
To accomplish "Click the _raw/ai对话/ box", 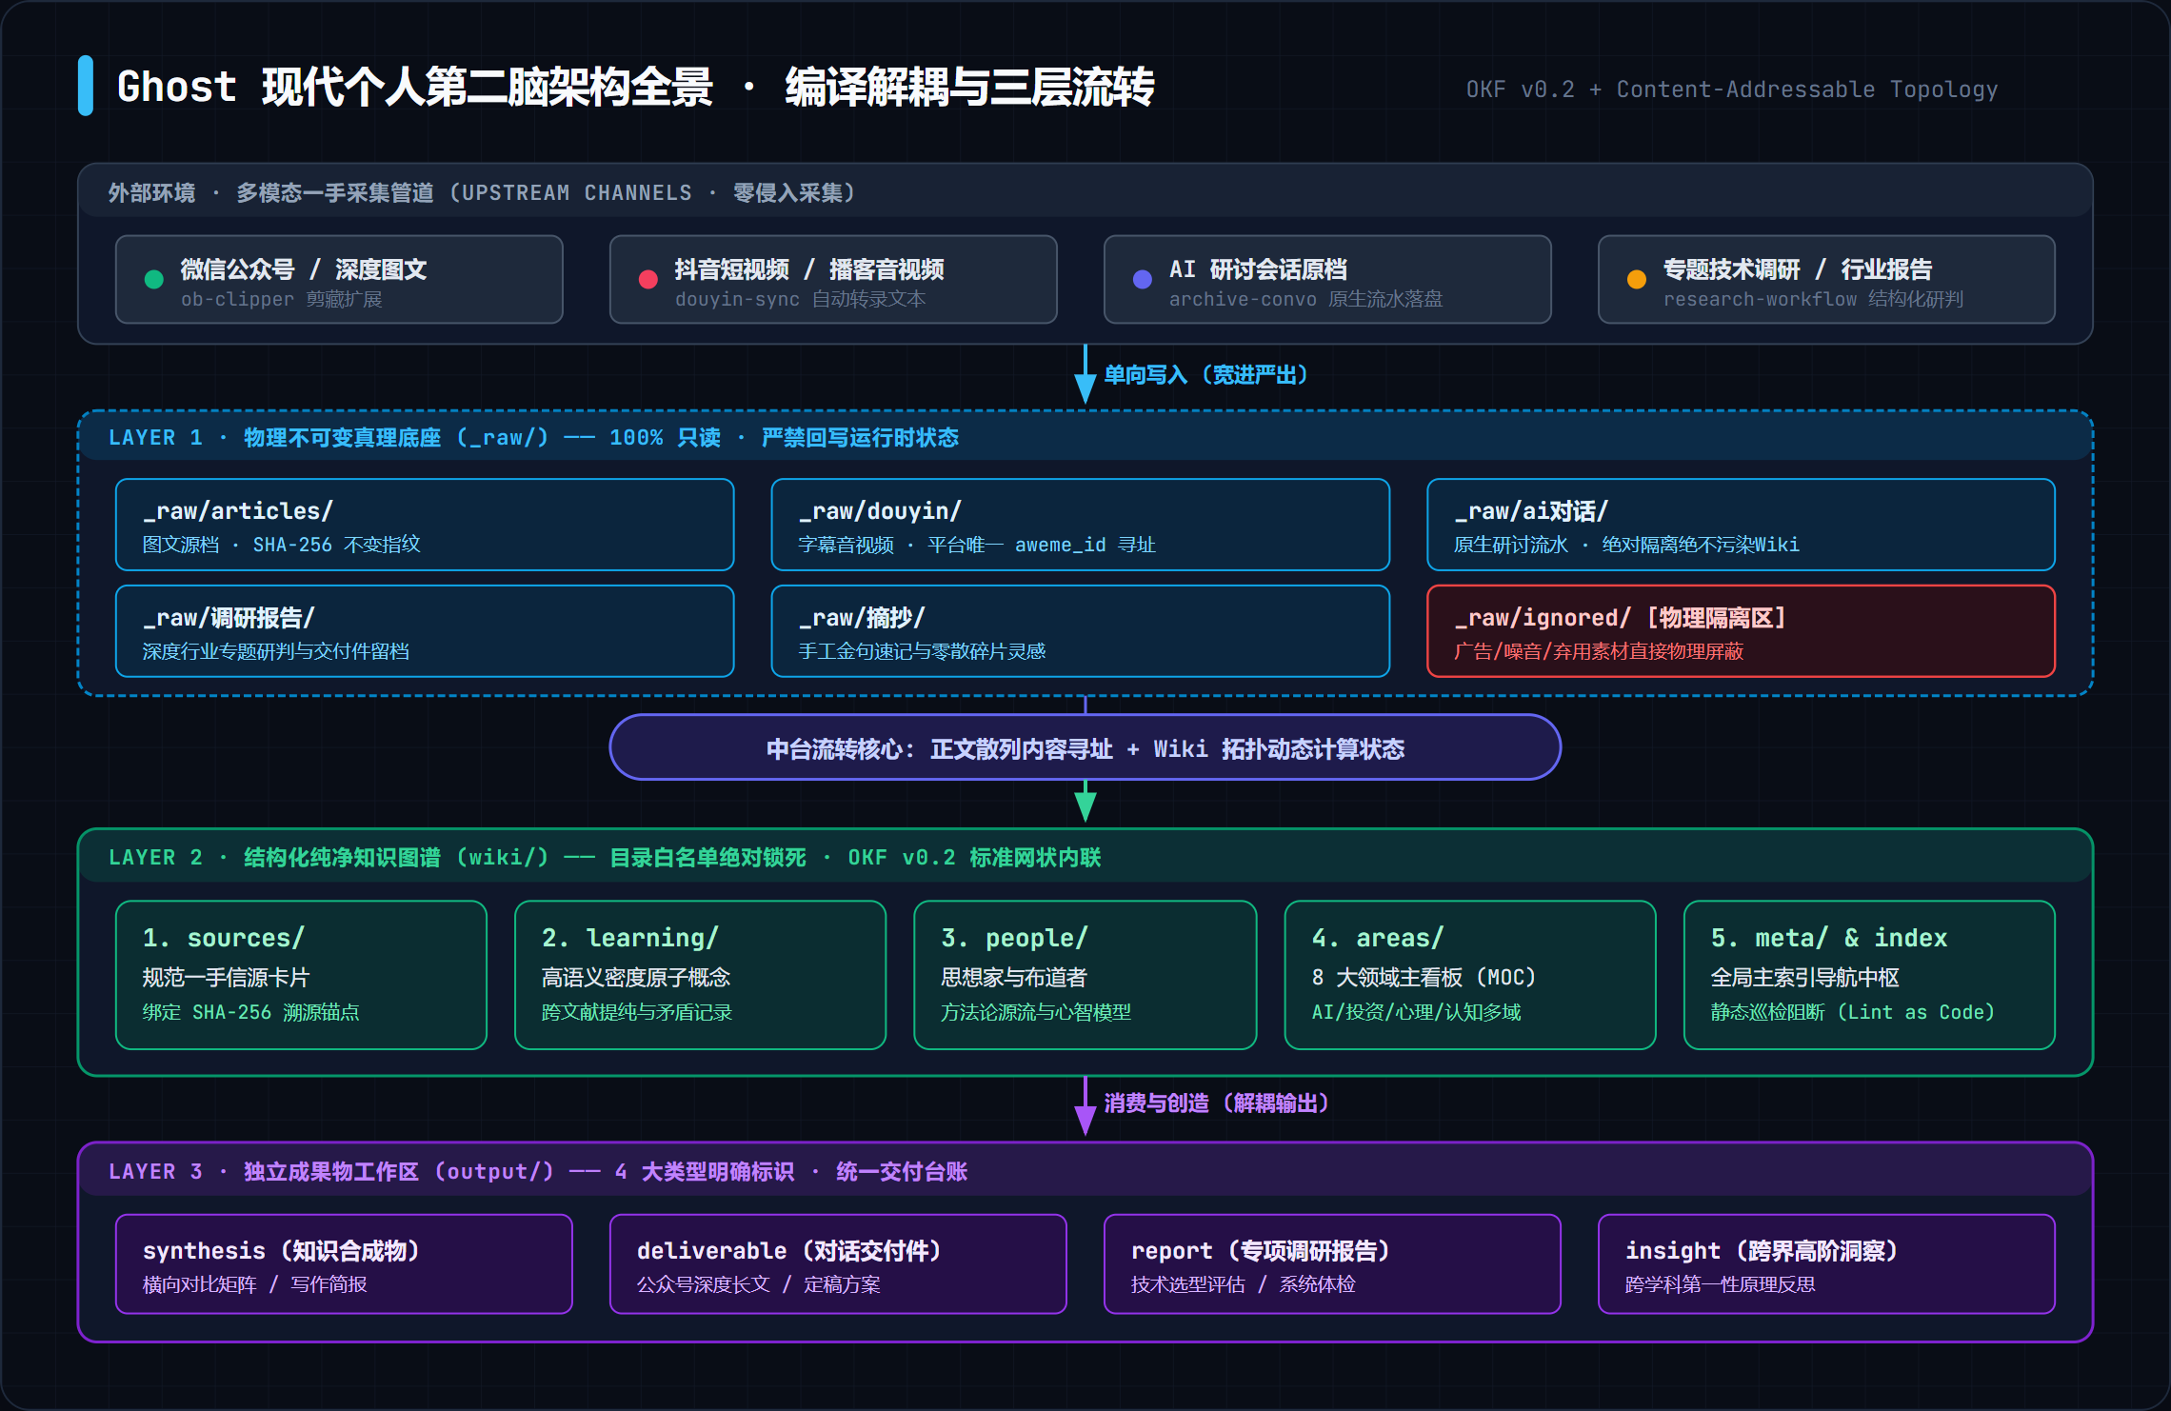I will [x=1741, y=525].
